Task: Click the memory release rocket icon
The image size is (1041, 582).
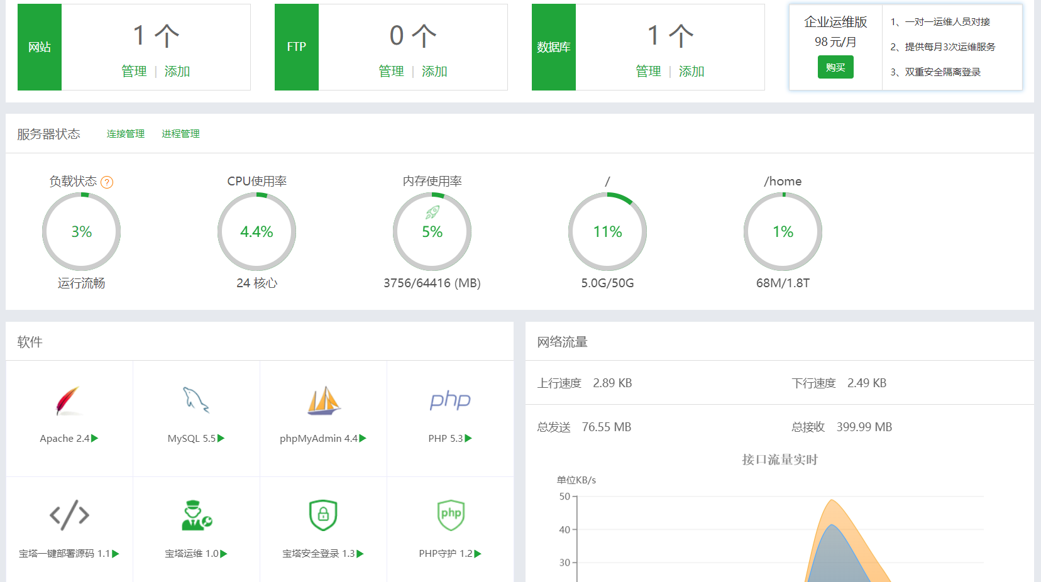Action: (432, 212)
